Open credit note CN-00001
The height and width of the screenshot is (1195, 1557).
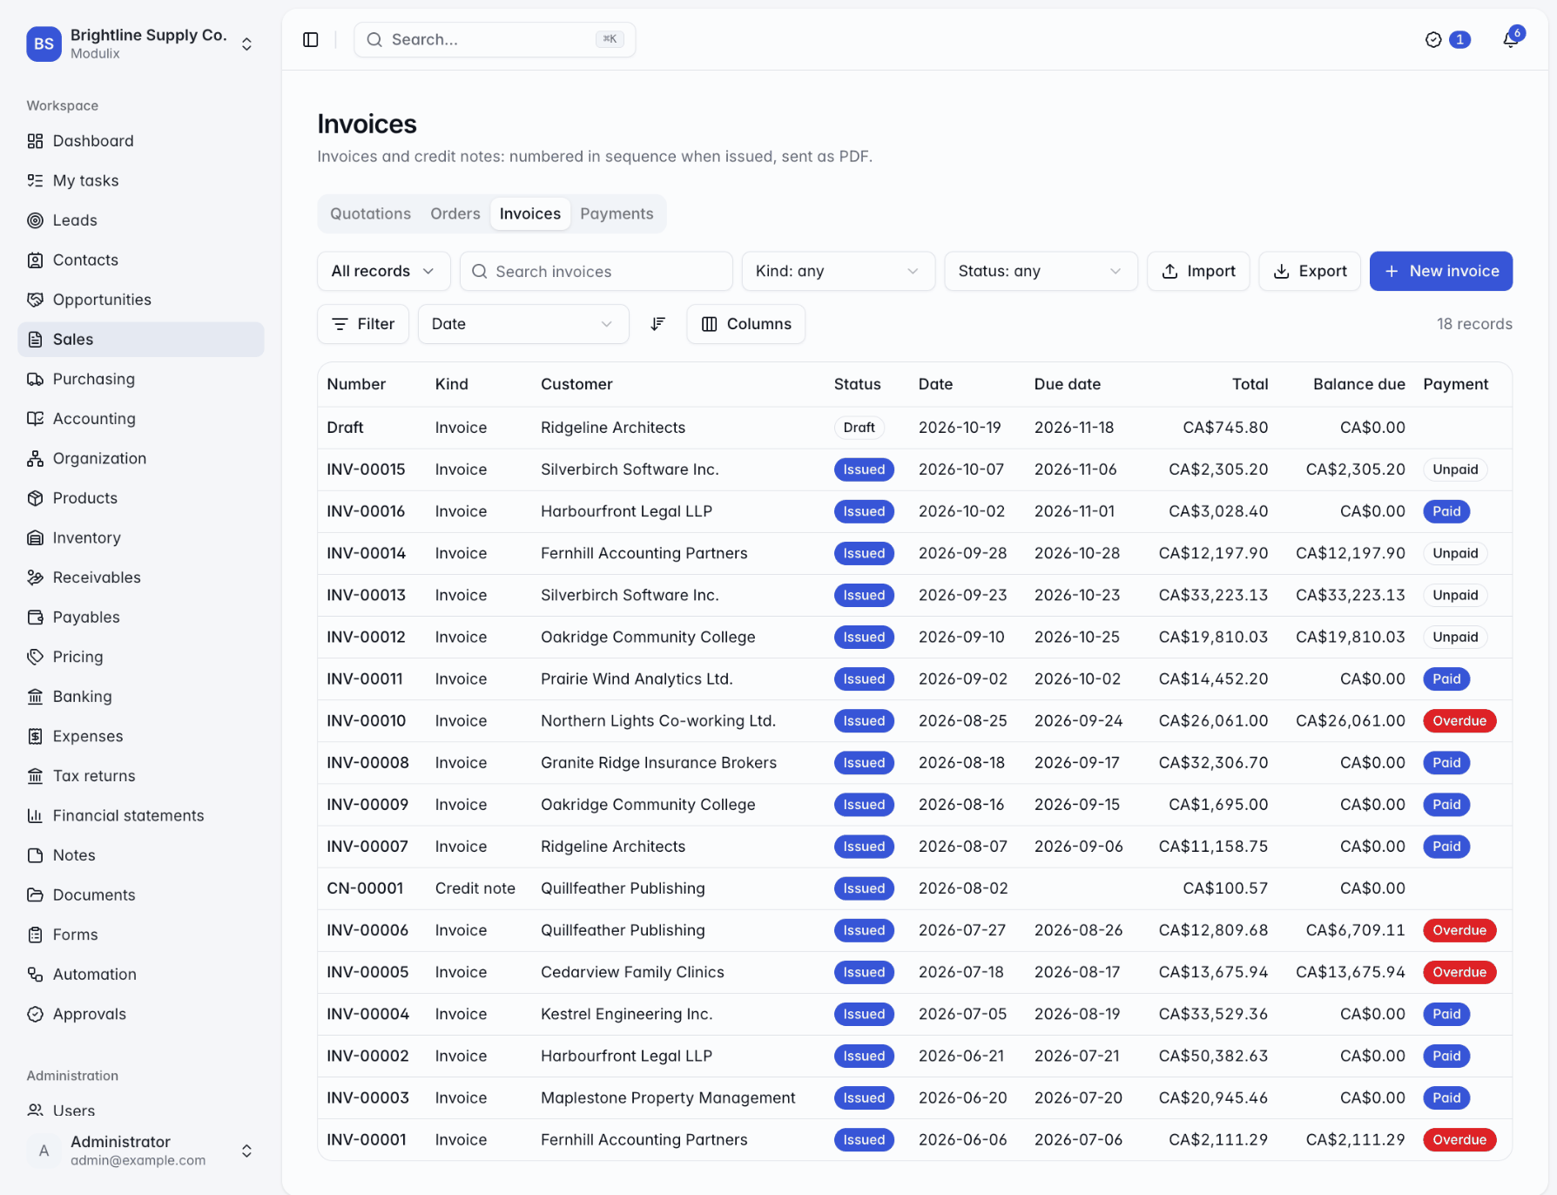[x=365, y=888]
